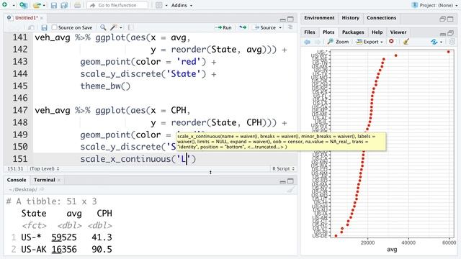Select the Untitled1 script tab

(26, 18)
